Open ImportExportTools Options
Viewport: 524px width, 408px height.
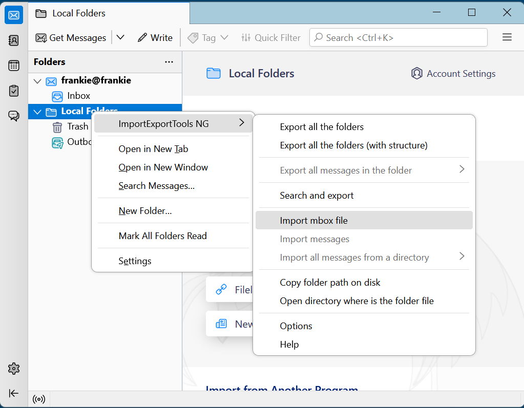coord(364,326)
